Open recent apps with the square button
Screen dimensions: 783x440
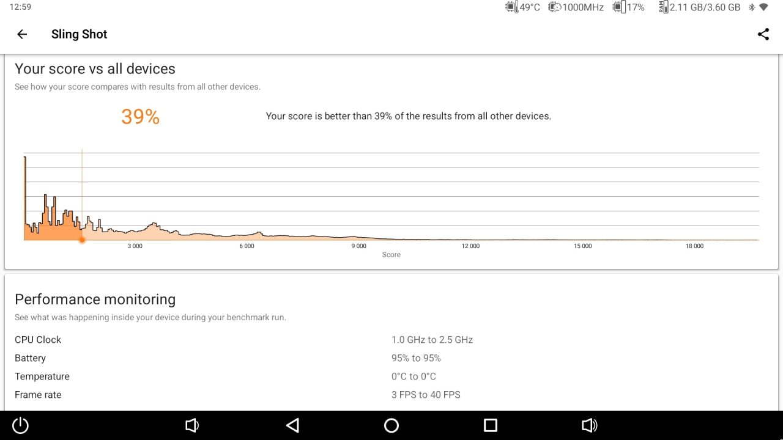coord(490,425)
